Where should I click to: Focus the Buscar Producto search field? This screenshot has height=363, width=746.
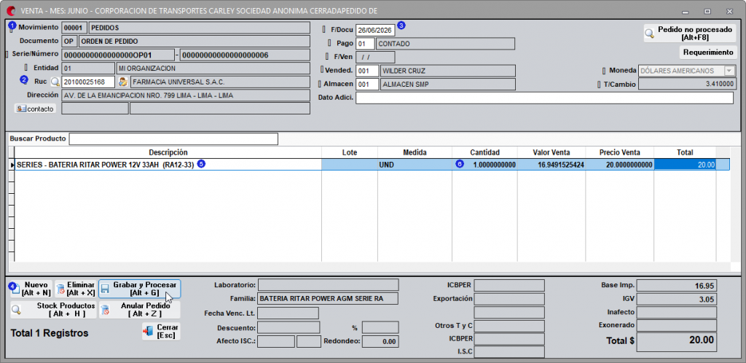[x=173, y=139]
